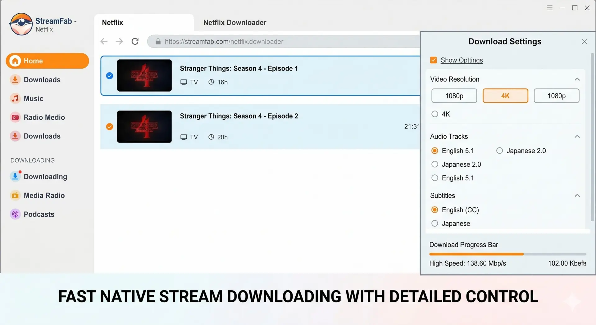Switch to the Netflix tab
Screen dimensions: 596x325
coord(144,23)
